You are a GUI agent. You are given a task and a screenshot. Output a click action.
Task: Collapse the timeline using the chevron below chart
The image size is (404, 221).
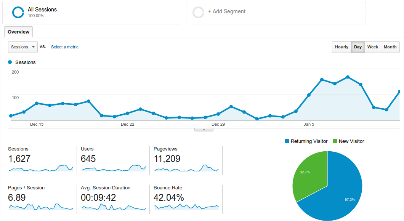point(204,129)
